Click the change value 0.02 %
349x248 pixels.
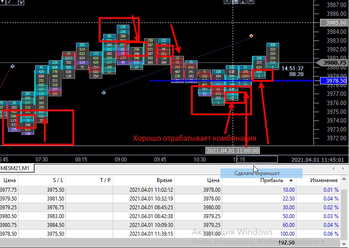331,208
